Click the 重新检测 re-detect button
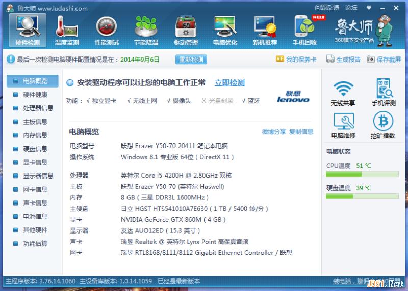408x291 pixels. (x=191, y=60)
